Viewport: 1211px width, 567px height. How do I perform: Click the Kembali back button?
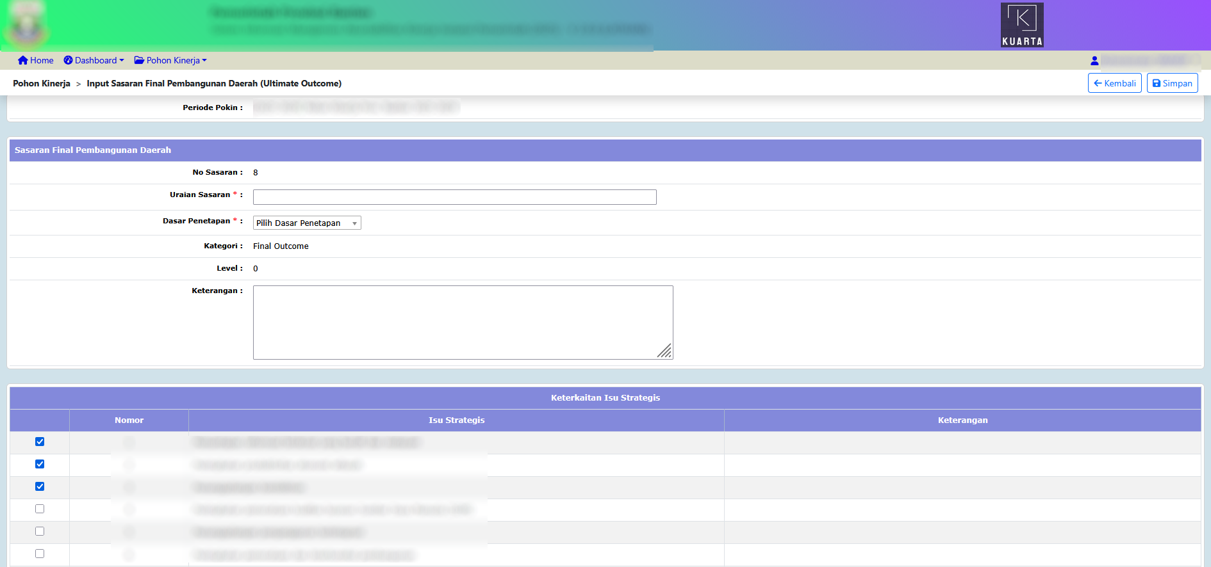(x=1114, y=83)
